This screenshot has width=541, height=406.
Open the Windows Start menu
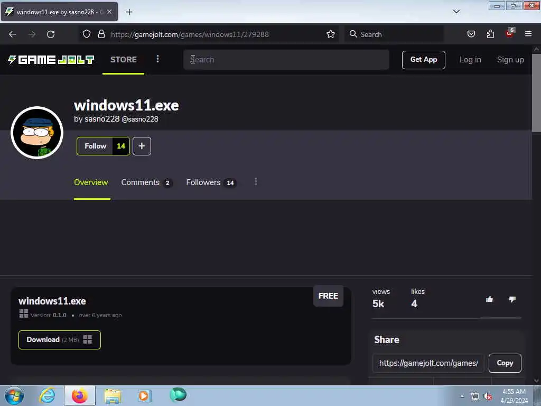(14, 395)
